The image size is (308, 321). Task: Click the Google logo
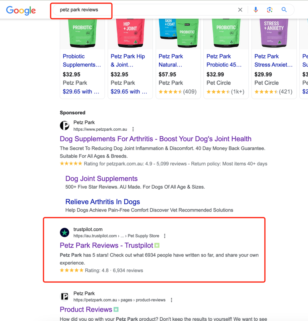pyautogui.click(x=21, y=11)
